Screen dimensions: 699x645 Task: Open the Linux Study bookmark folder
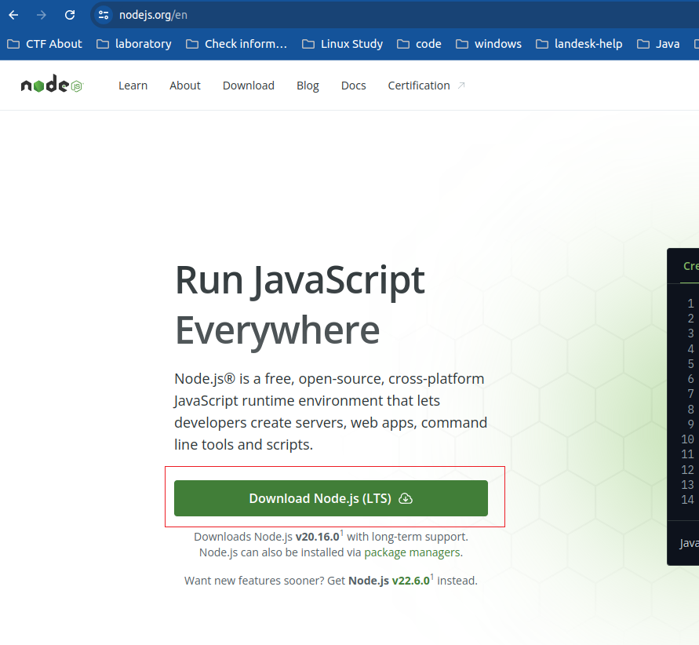point(342,44)
